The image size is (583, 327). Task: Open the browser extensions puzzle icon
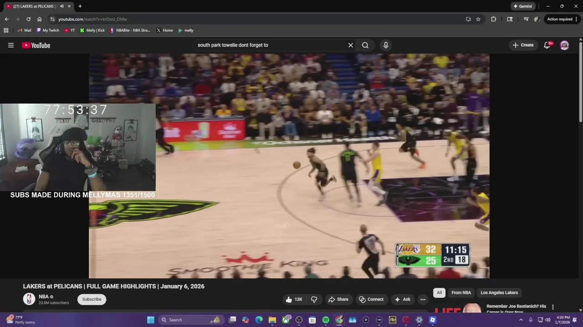494,19
